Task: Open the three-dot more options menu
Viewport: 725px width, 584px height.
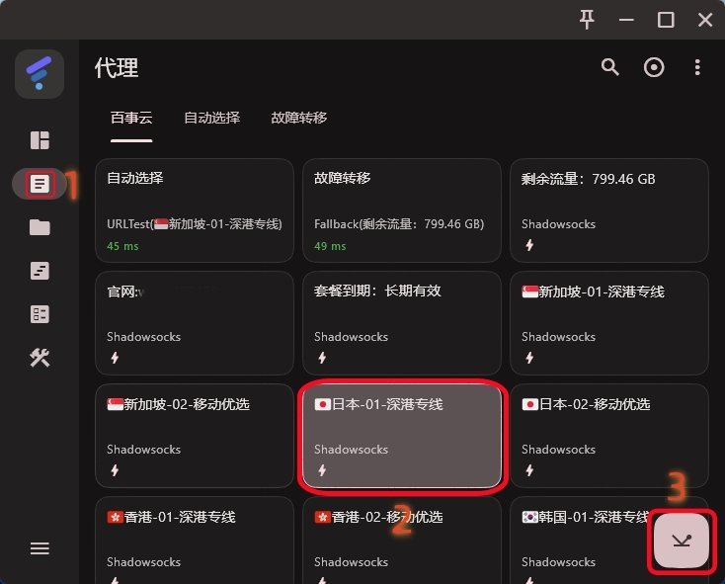Action: click(697, 67)
